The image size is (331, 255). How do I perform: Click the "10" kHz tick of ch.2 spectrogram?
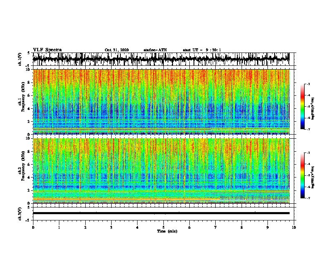coord(28,138)
